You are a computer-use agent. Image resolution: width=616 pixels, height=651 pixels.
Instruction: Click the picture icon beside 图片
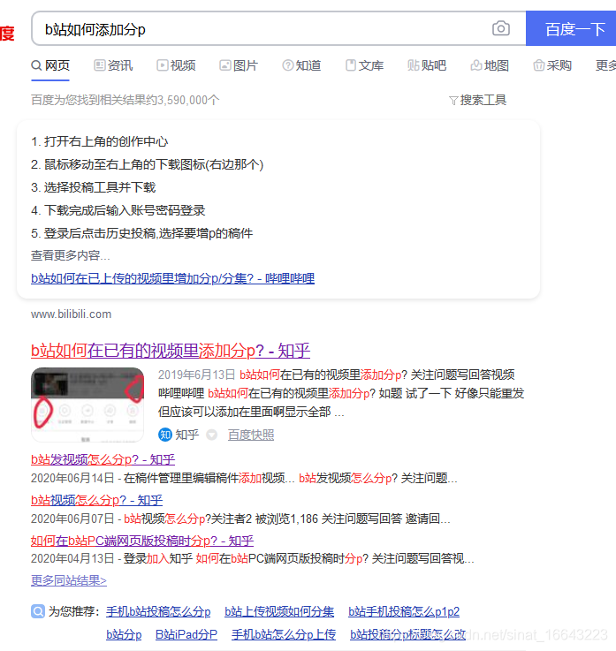click(225, 65)
